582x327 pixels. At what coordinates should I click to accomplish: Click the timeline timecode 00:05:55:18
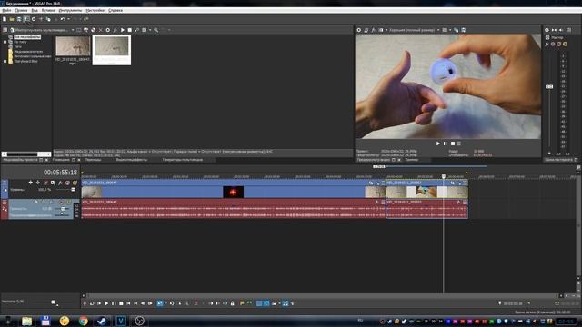coord(60,173)
